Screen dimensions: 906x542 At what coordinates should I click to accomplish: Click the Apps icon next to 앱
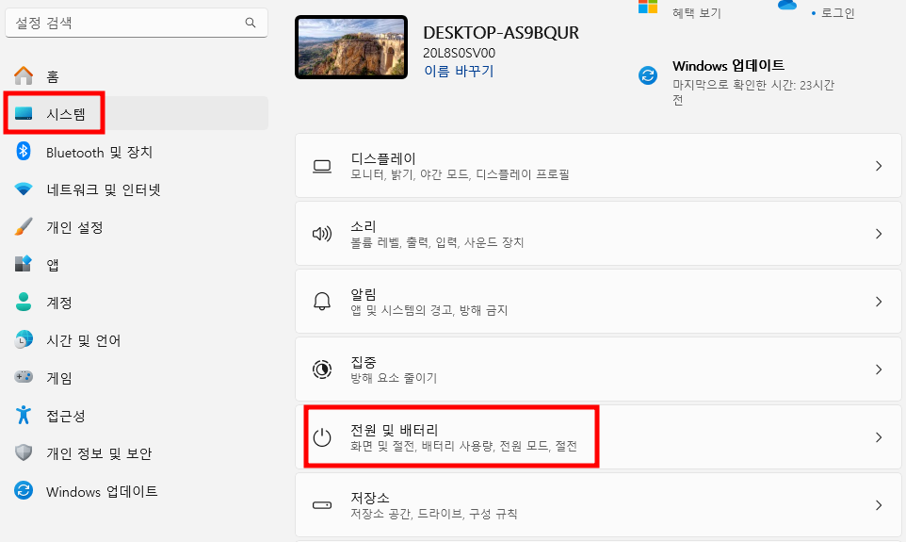point(24,264)
